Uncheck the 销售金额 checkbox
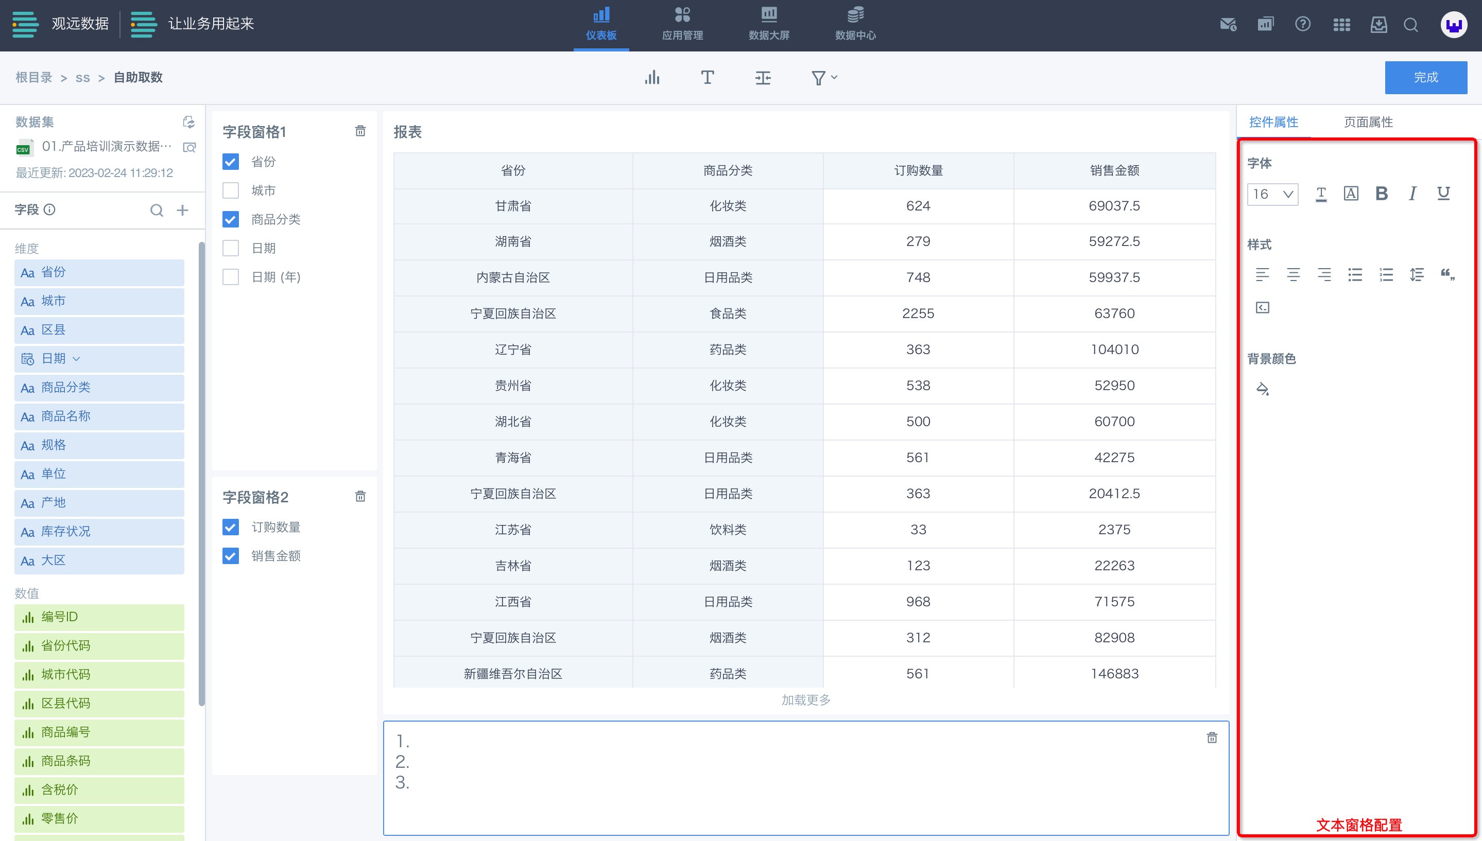The image size is (1482, 841). tap(231, 556)
